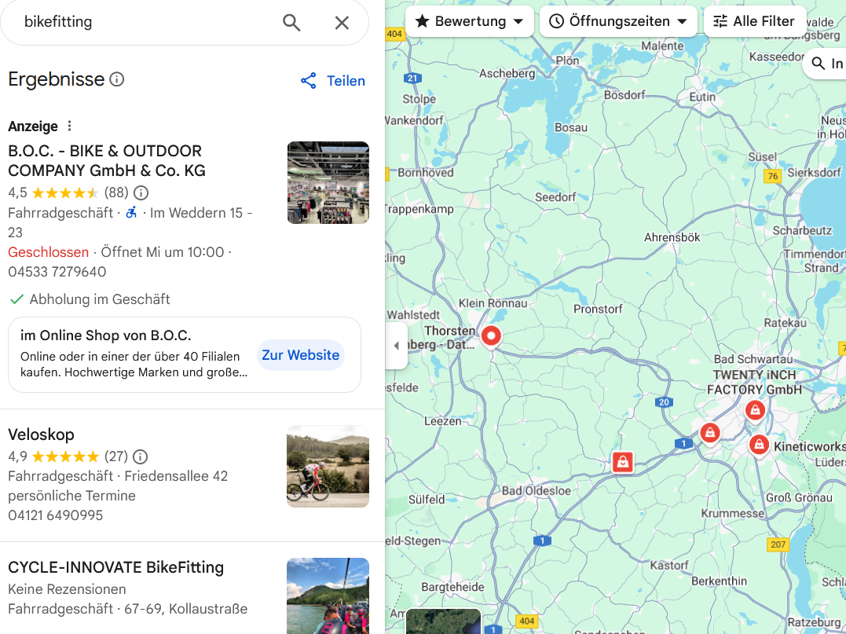The image size is (846, 634).
Task: Click the Krummesse map label
Action: pyautogui.click(x=732, y=512)
